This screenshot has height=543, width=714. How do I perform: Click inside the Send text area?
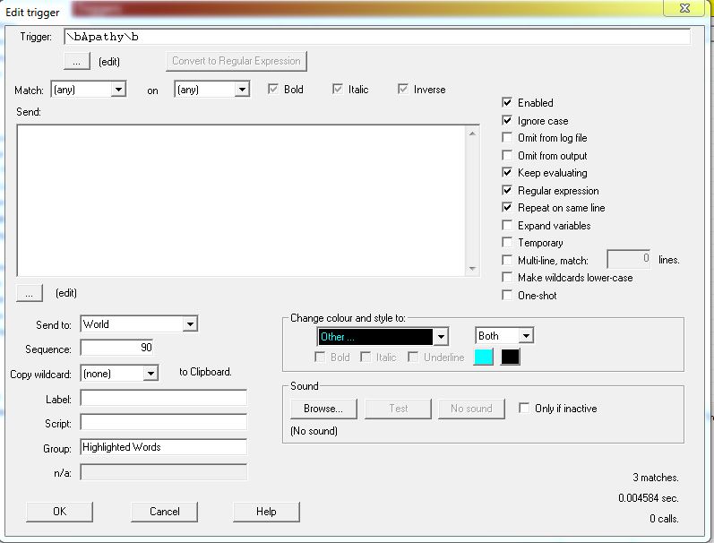pos(241,201)
